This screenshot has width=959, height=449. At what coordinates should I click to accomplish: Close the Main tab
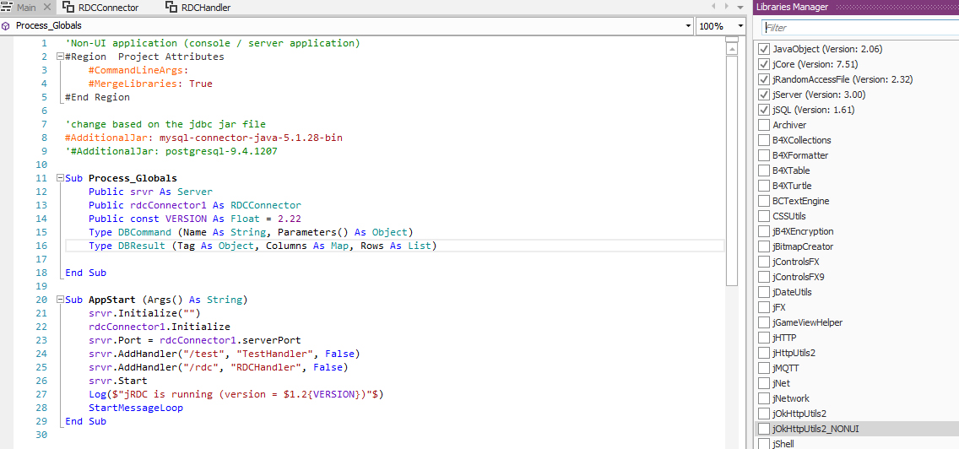48,8
